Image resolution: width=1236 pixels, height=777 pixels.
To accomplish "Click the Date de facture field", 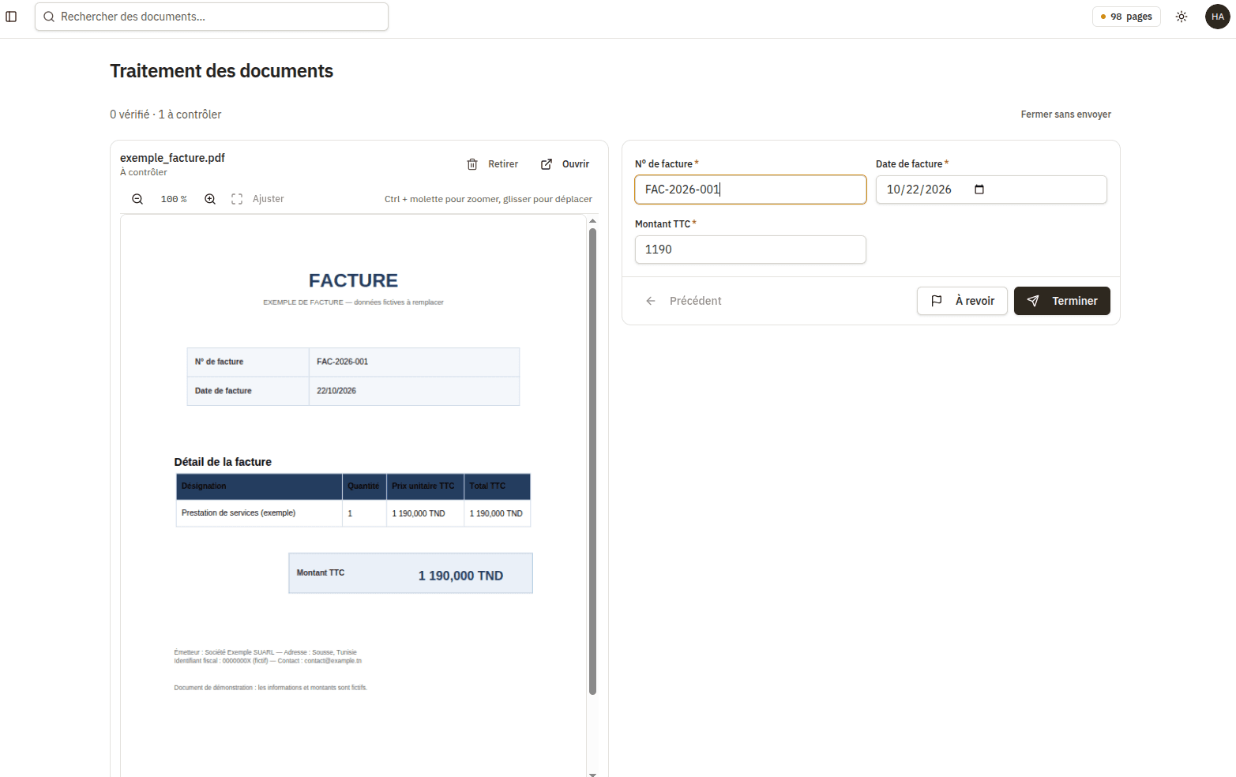I will [991, 190].
